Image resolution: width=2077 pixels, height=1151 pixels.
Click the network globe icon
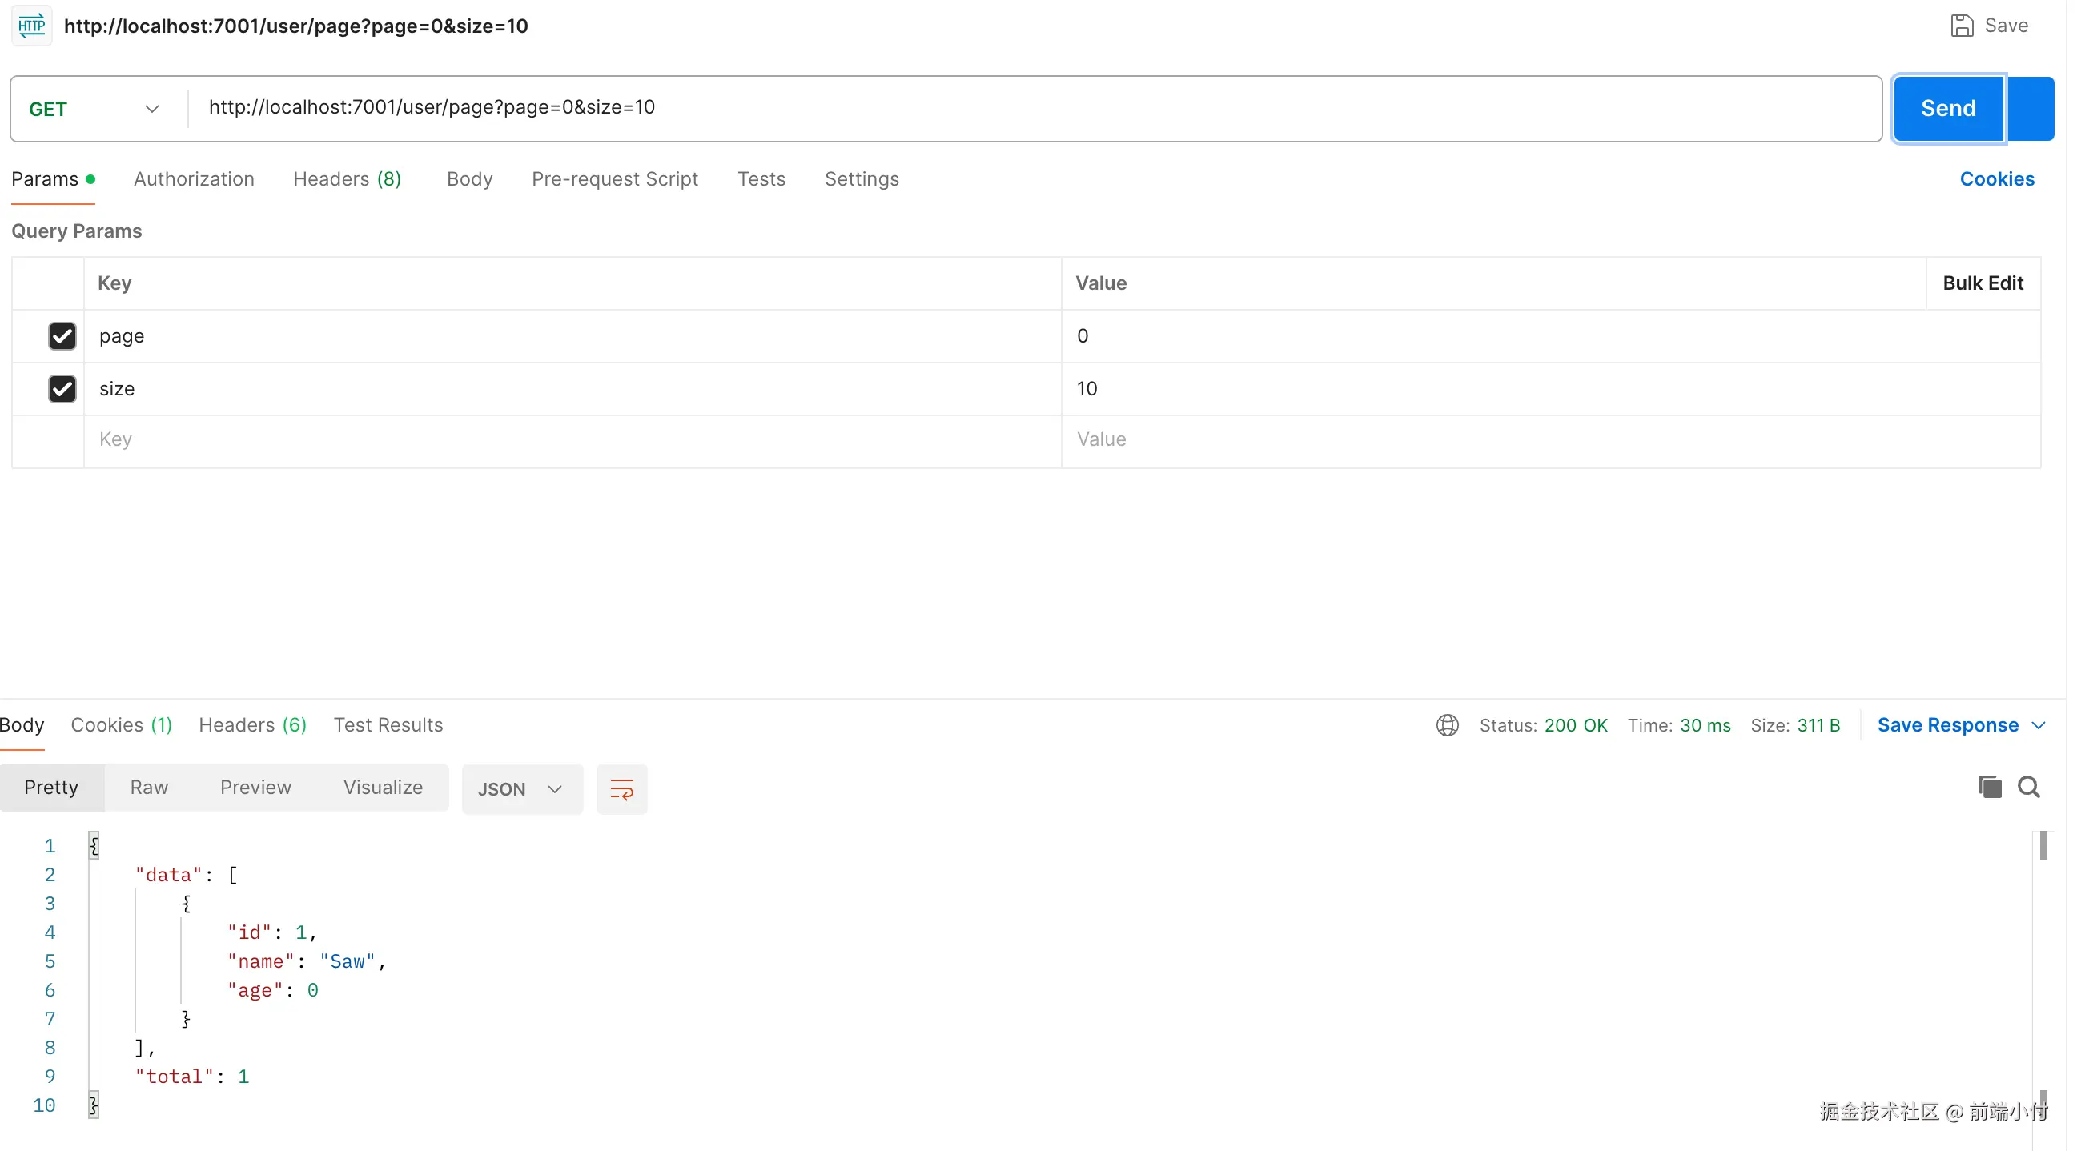[1447, 724]
